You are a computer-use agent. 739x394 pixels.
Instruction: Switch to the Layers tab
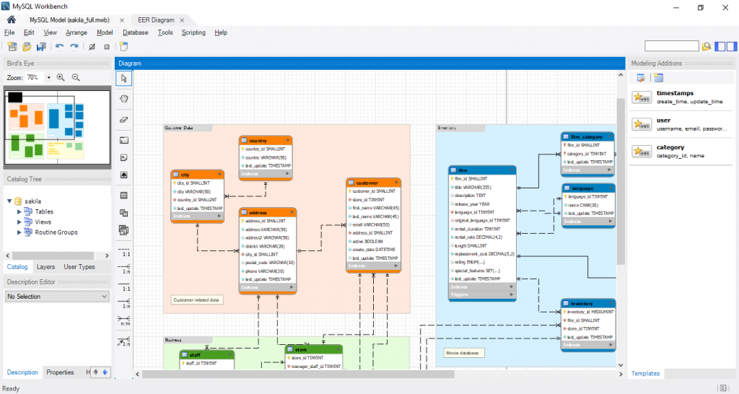click(45, 267)
